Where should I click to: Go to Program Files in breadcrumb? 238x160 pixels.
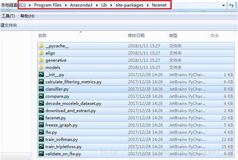coord(48,5)
